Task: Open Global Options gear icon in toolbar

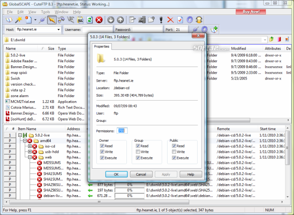Action: (x=190, y=20)
